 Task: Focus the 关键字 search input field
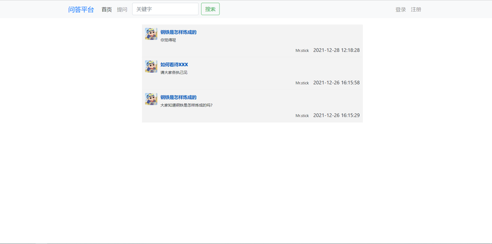coord(165,9)
